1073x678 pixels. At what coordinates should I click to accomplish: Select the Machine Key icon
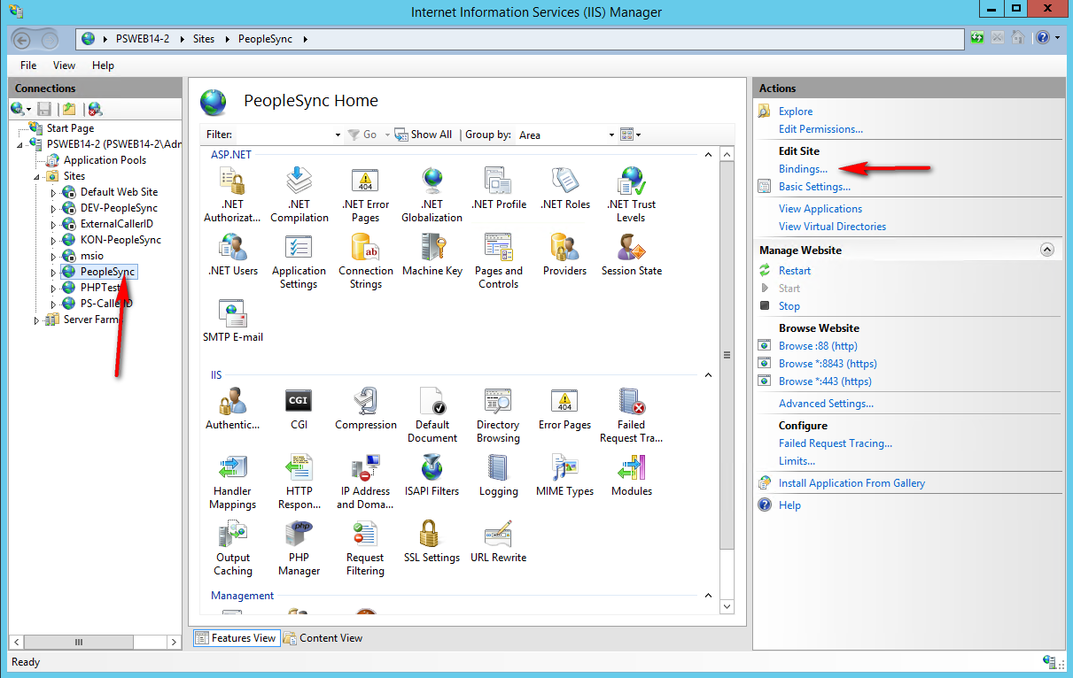click(432, 255)
